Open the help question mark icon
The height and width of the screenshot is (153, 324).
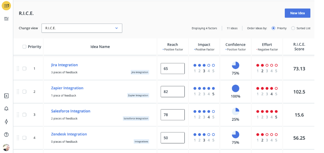[6, 134]
